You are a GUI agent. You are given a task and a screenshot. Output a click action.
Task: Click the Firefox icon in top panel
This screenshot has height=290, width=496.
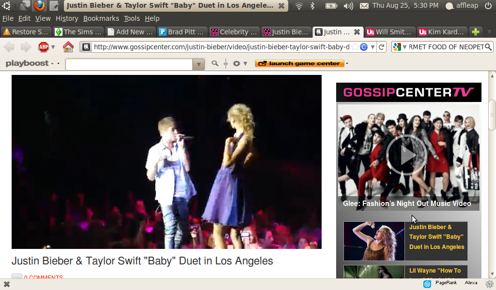coord(40,5)
